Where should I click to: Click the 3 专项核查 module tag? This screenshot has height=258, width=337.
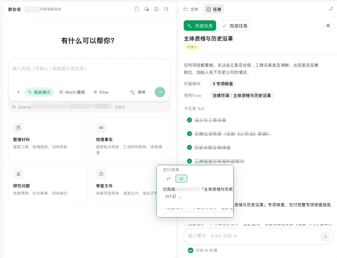222,84
